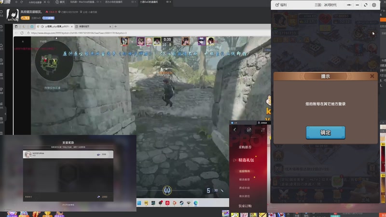Select 采购推荐 in the shop menu

(245, 147)
